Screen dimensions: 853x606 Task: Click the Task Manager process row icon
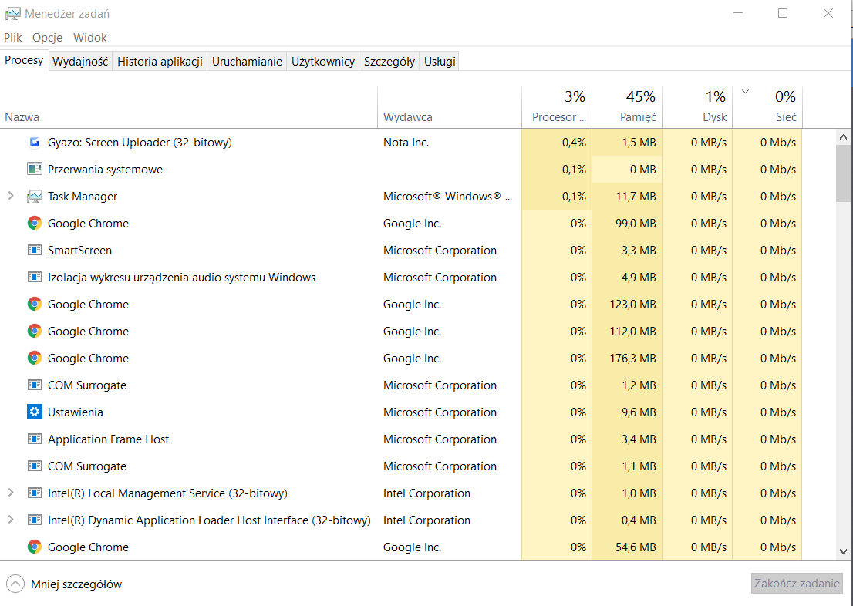(34, 197)
